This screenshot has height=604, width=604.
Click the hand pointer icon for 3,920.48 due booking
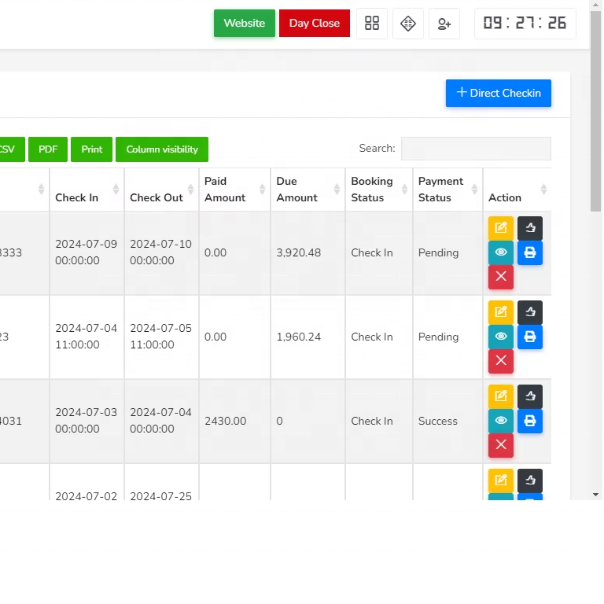click(530, 228)
